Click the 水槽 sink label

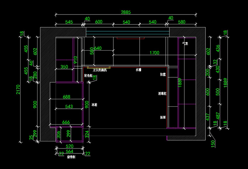pyautogui.click(x=139, y=71)
